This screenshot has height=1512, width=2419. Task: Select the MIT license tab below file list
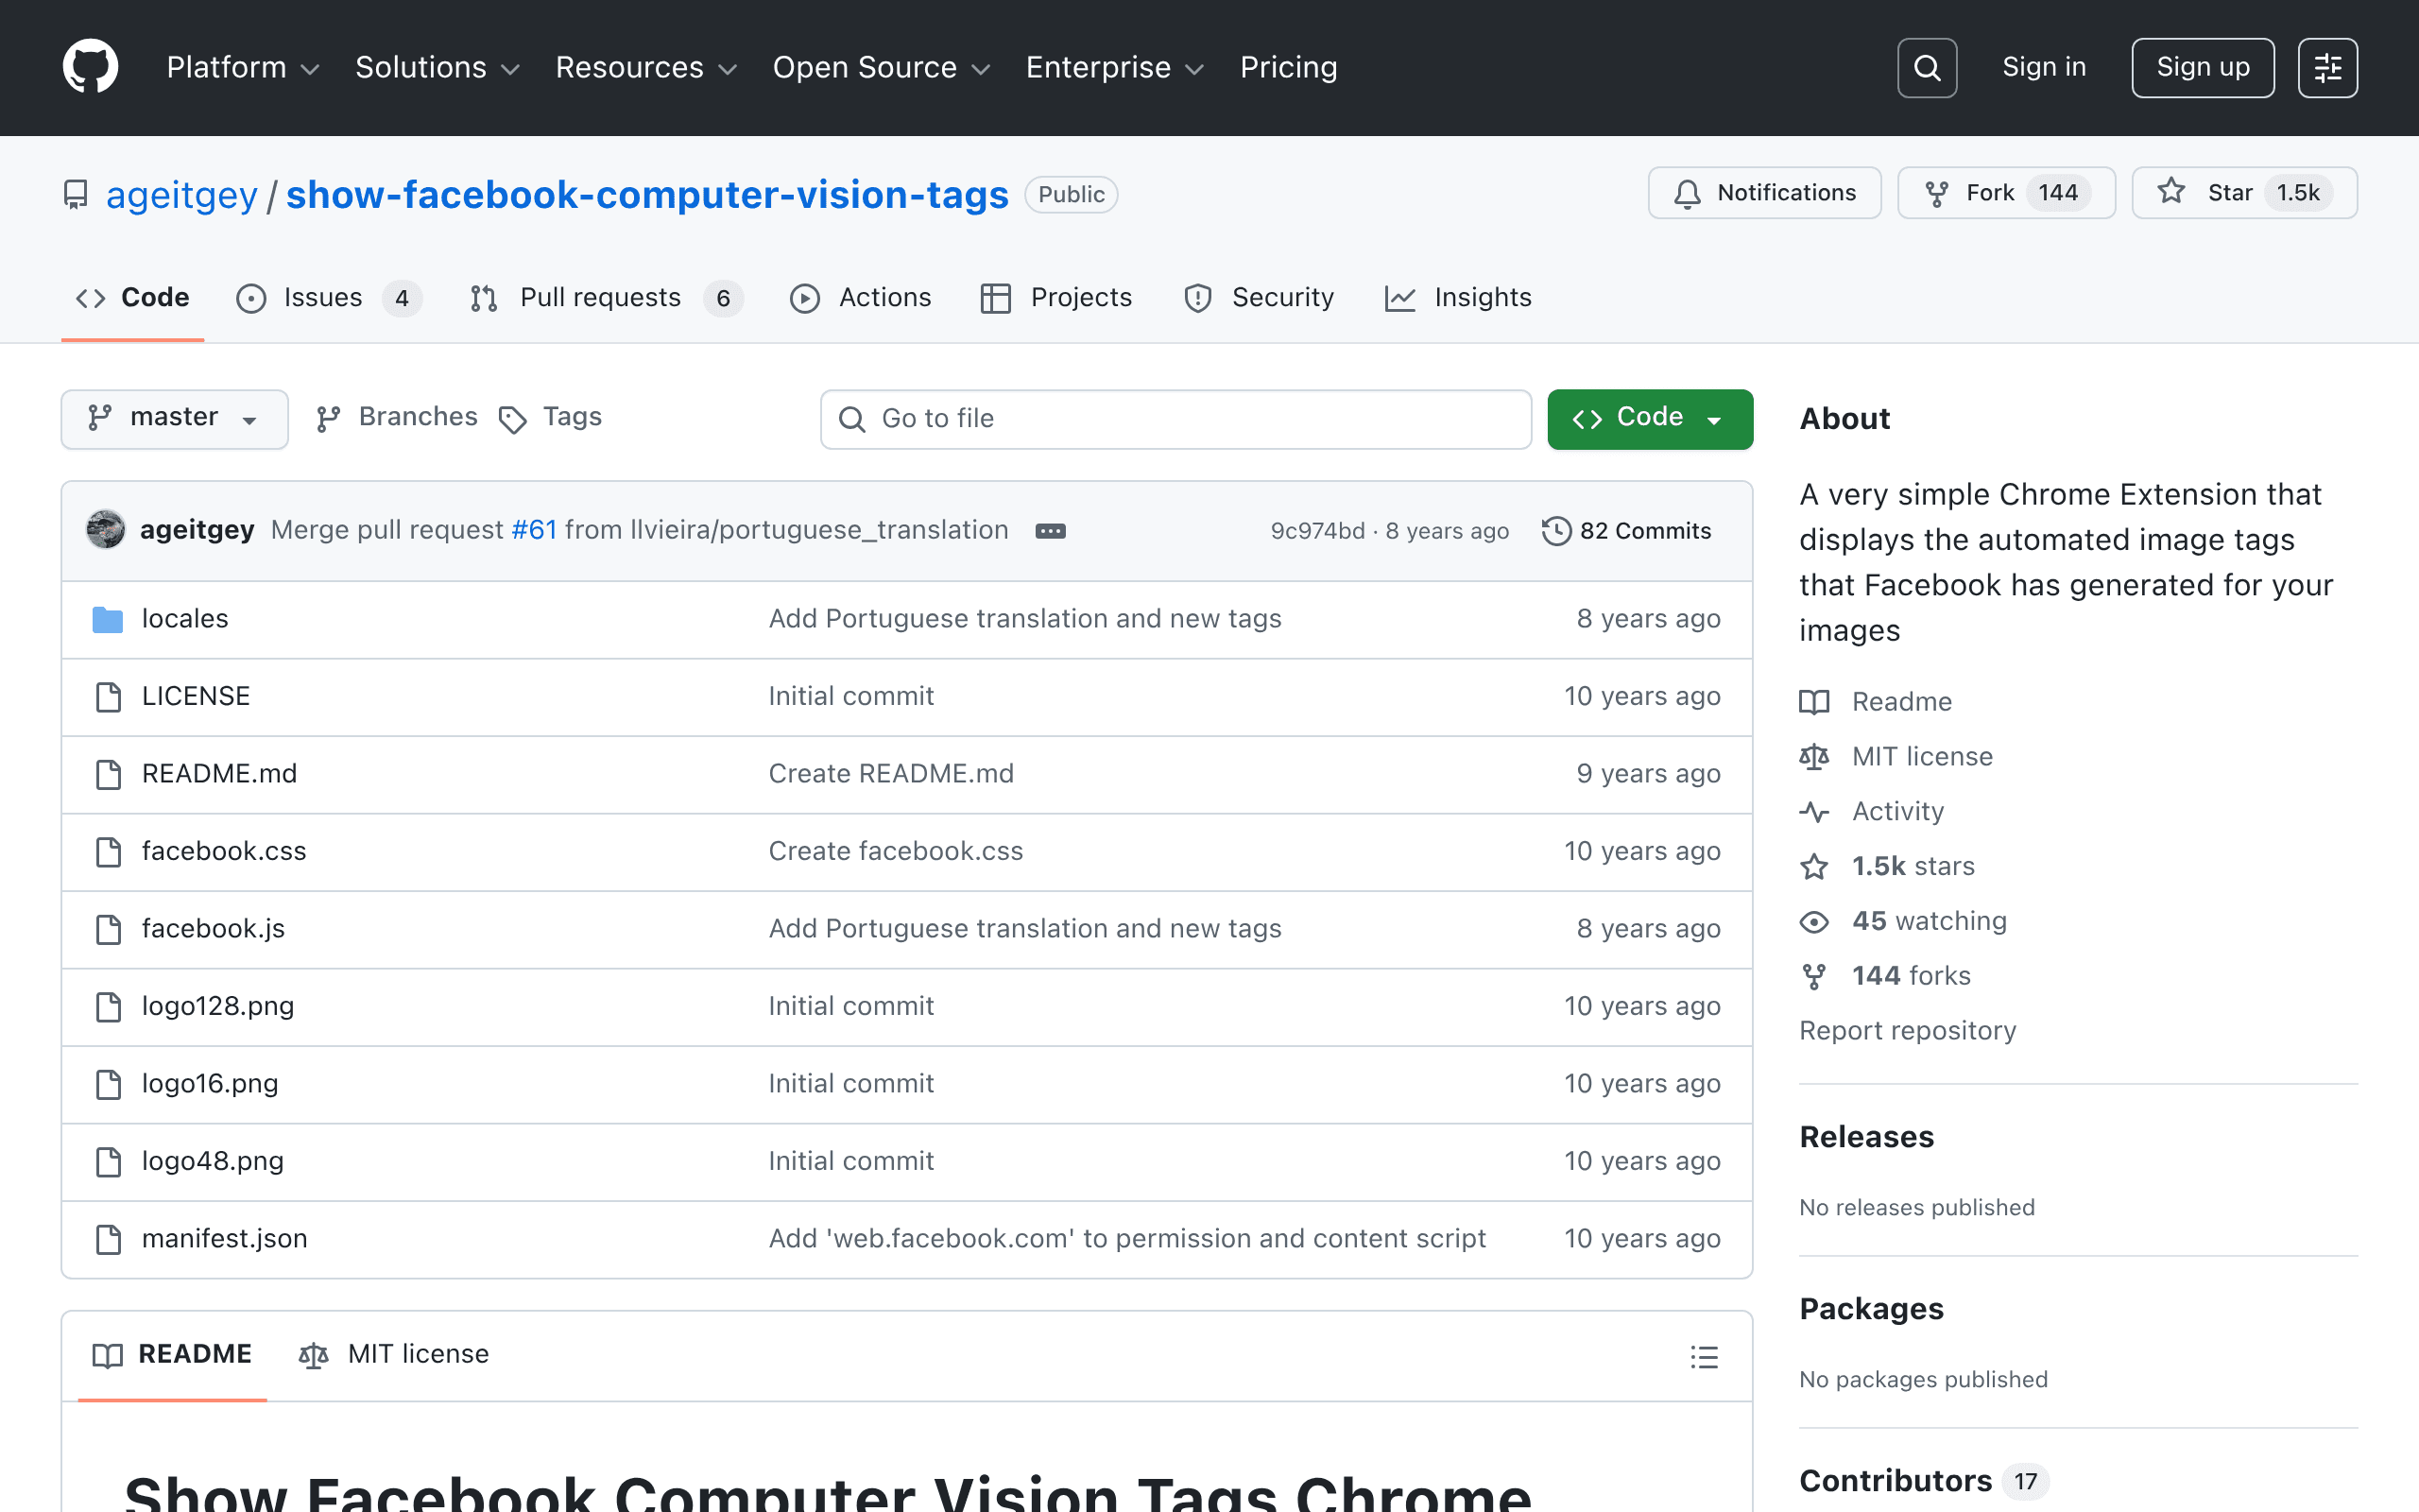[394, 1355]
